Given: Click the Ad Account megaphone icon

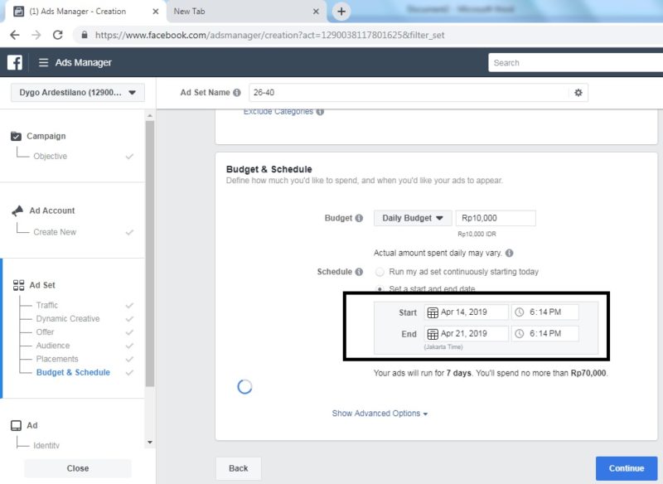Looking at the screenshot, I should click(x=17, y=211).
